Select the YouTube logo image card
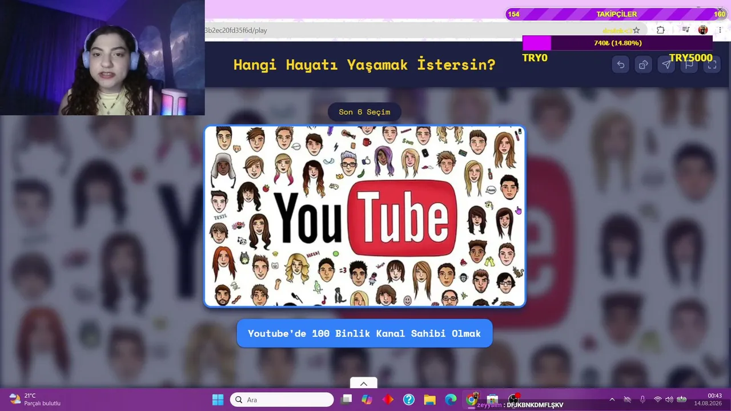The width and height of the screenshot is (731, 411). point(365,216)
